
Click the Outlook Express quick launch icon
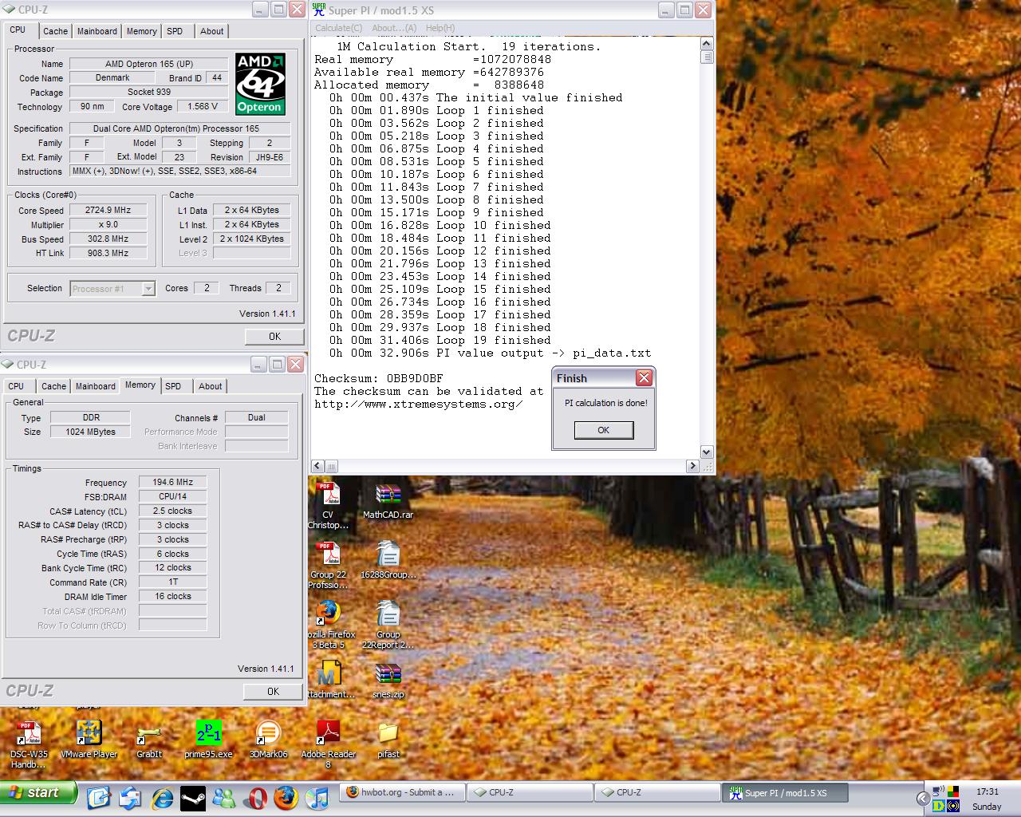(x=130, y=797)
